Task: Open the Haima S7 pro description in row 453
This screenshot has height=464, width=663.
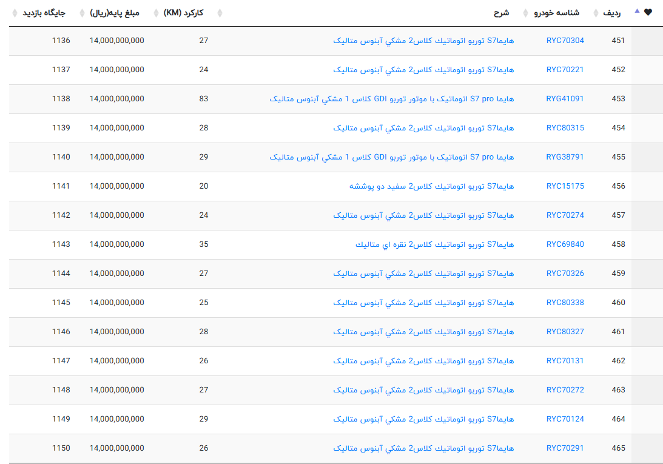Action: (x=392, y=99)
